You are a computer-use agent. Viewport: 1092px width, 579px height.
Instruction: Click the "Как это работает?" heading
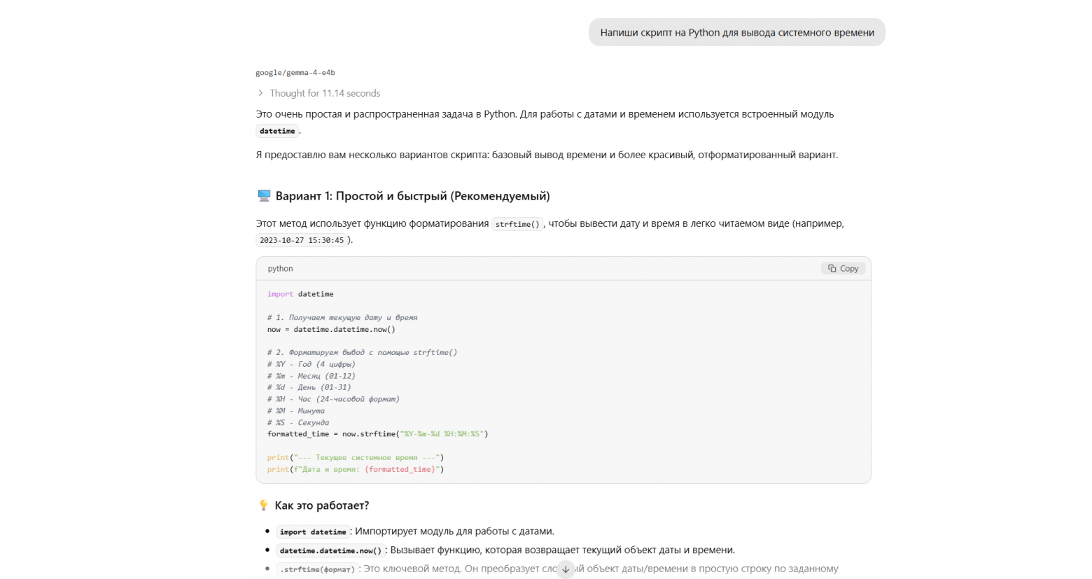point(321,505)
